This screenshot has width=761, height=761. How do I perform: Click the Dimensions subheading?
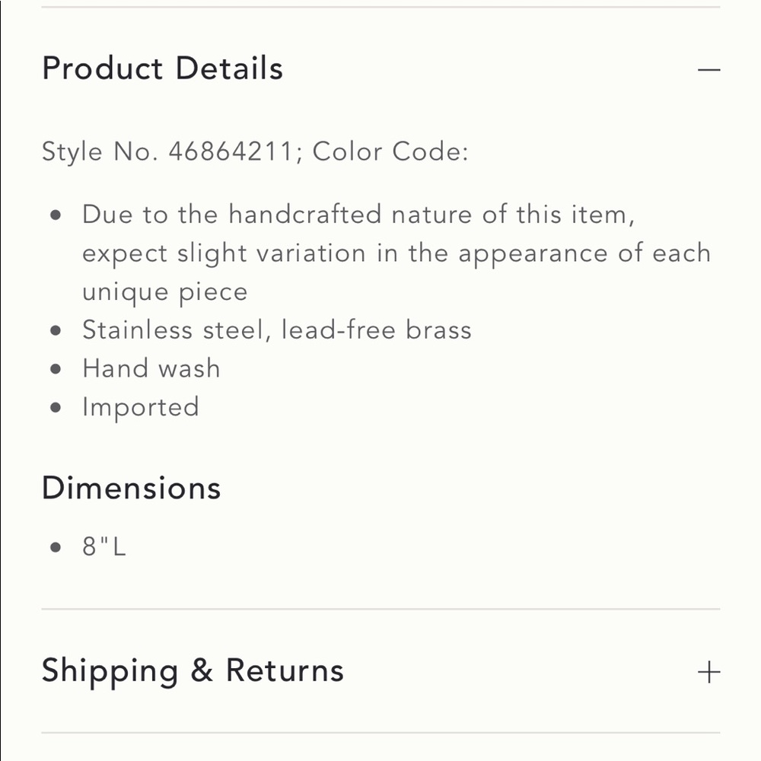tap(132, 488)
